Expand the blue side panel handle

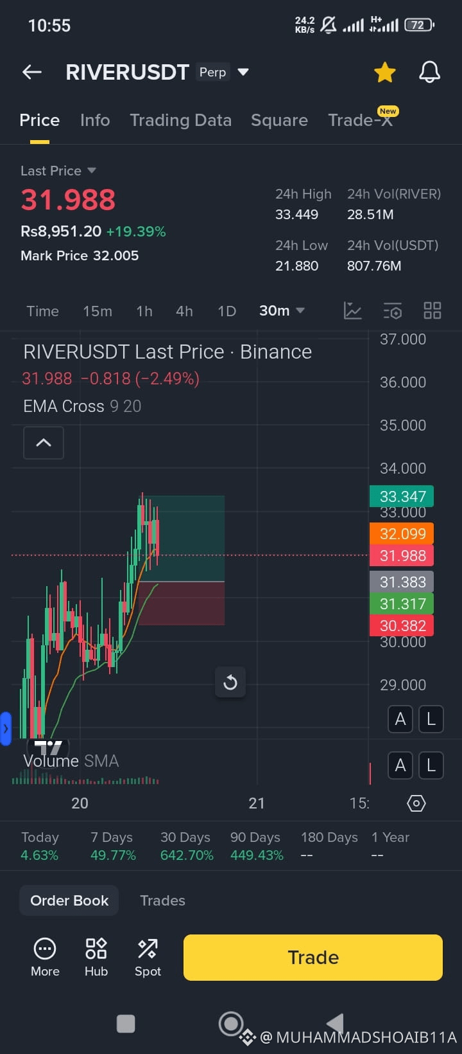coord(6,729)
